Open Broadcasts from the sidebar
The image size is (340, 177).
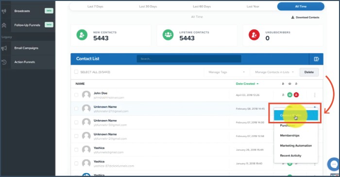click(x=22, y=11)
